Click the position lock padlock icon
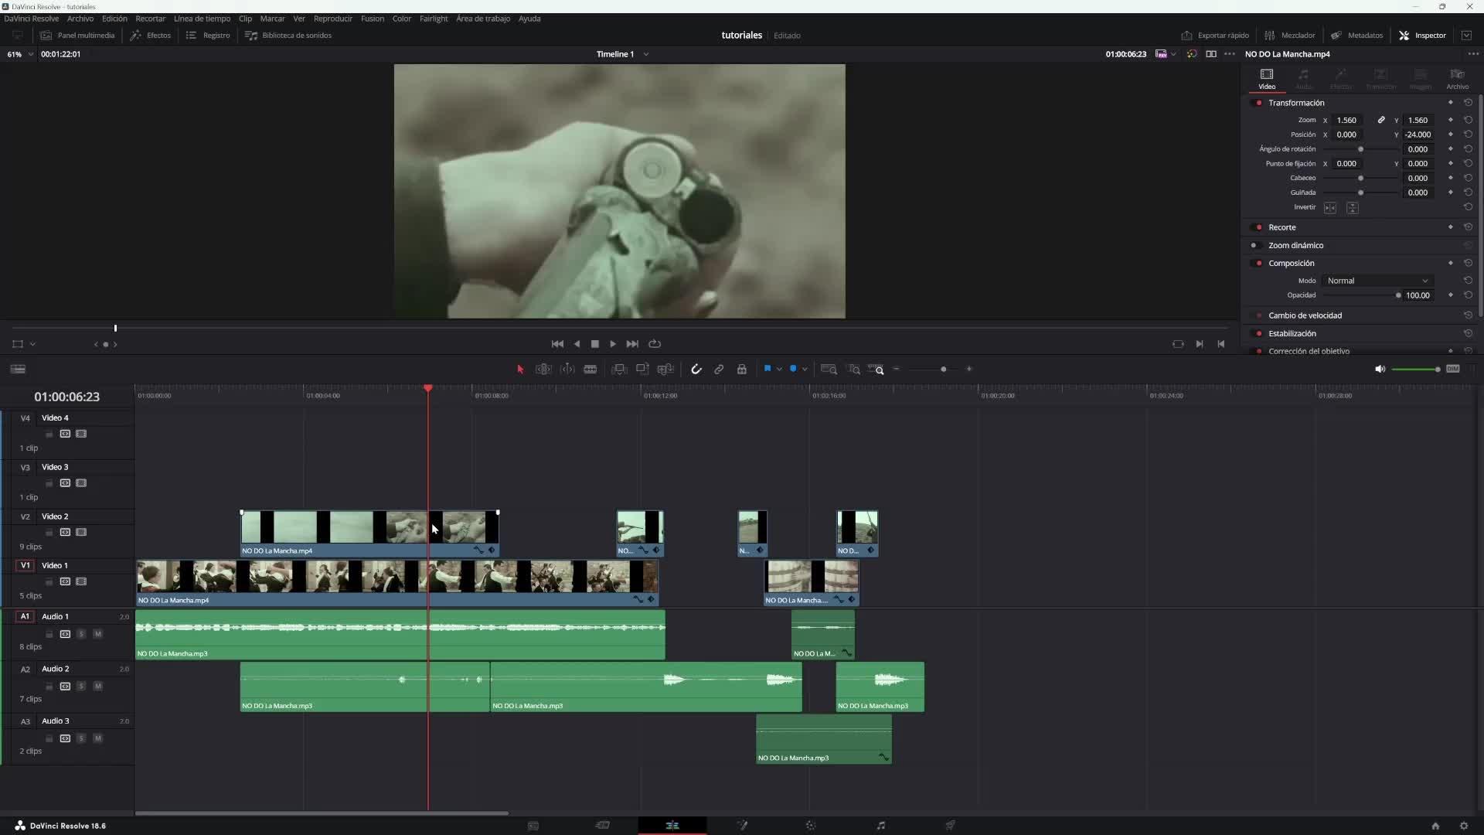 (x=742, y=370)
